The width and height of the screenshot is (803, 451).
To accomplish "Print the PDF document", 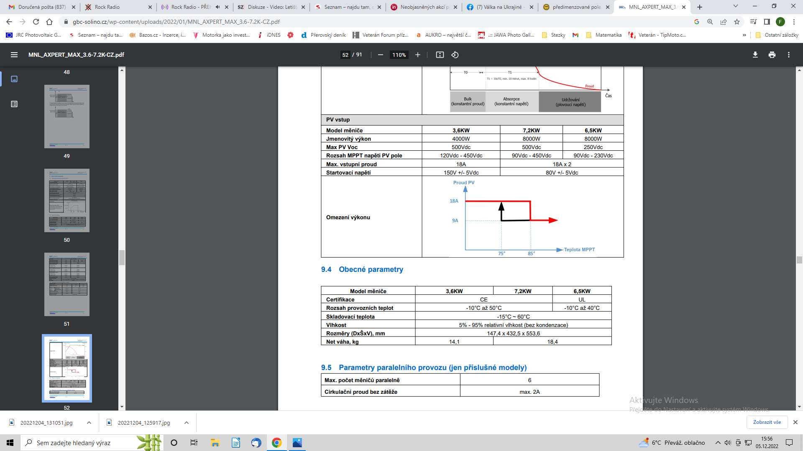I will 772,55.
